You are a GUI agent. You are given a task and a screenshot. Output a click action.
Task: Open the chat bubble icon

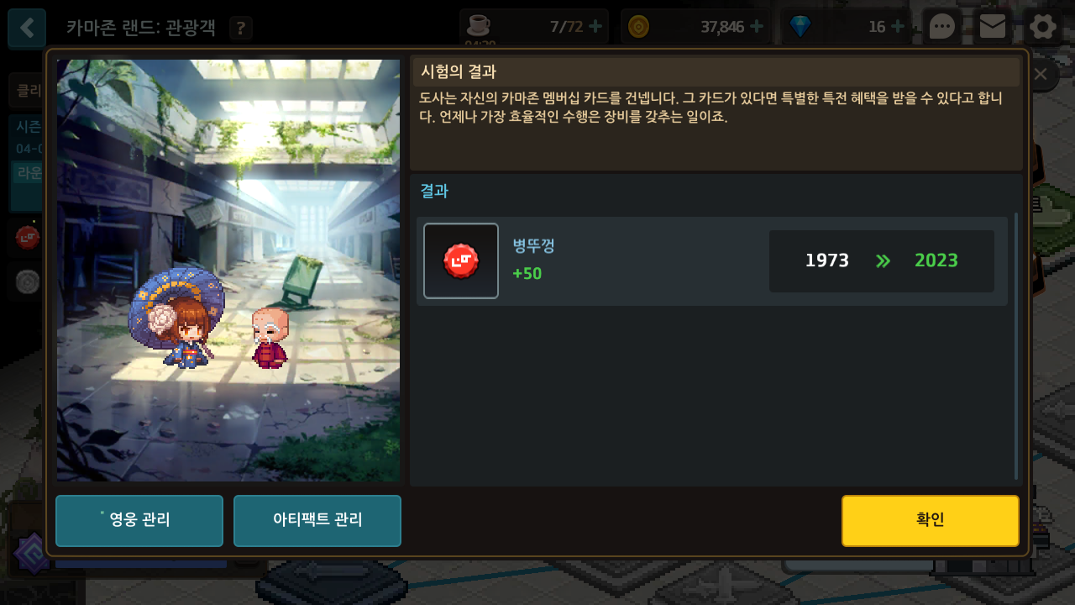[942, 27]
